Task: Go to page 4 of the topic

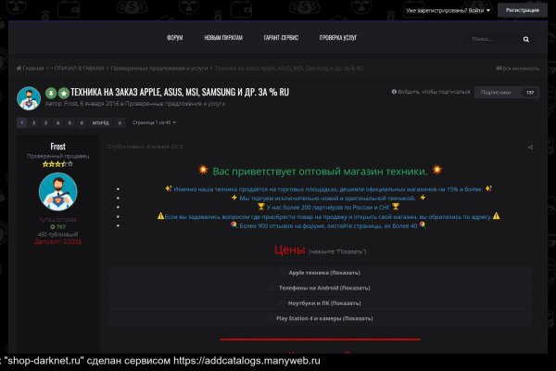Action: [57, 122]
